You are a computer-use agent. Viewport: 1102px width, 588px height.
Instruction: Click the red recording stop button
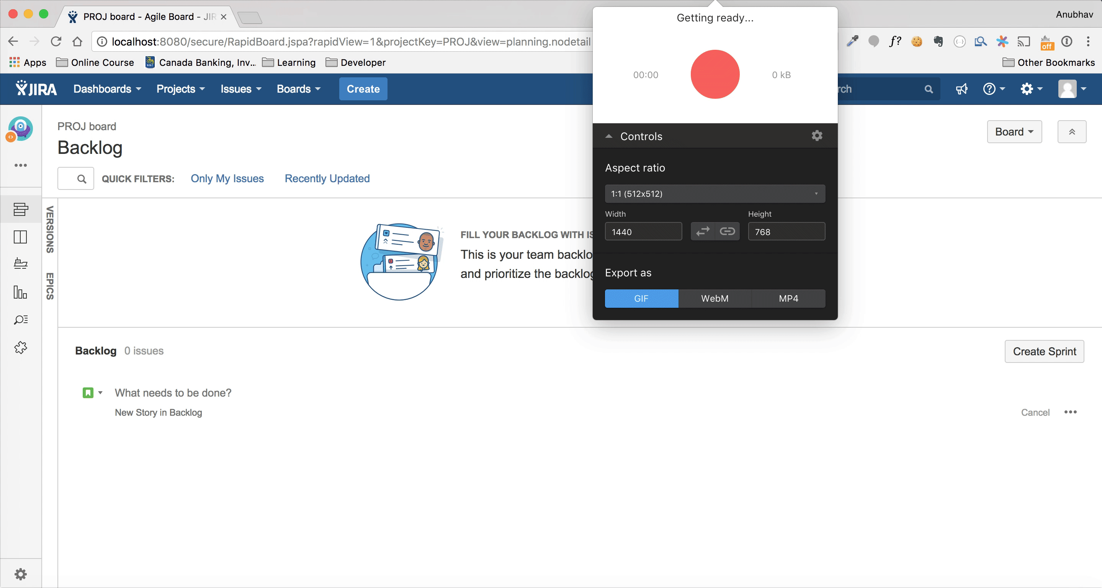click(x=715, y=73)
